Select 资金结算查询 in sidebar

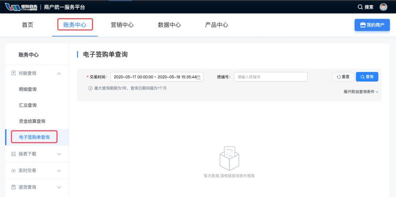pos(32,121)
